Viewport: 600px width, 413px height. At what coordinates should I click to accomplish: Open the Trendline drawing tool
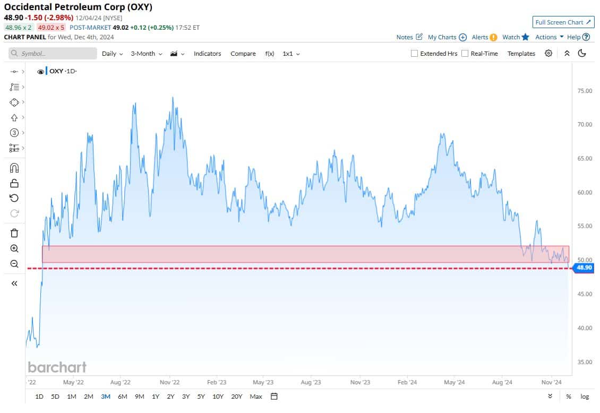(14, 87)
